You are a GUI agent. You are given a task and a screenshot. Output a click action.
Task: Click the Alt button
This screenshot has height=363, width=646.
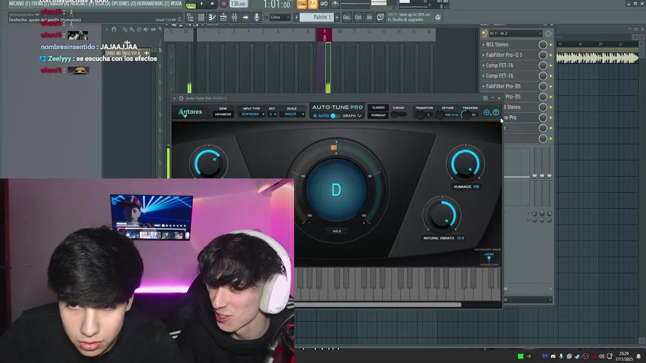tap(369, 17)
